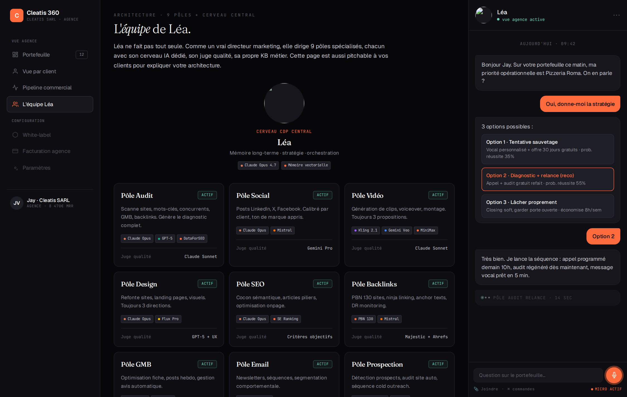Click the Question sur le portefeuille input
627x397 pixels.
pyautogui.click(x=538, y=375)
